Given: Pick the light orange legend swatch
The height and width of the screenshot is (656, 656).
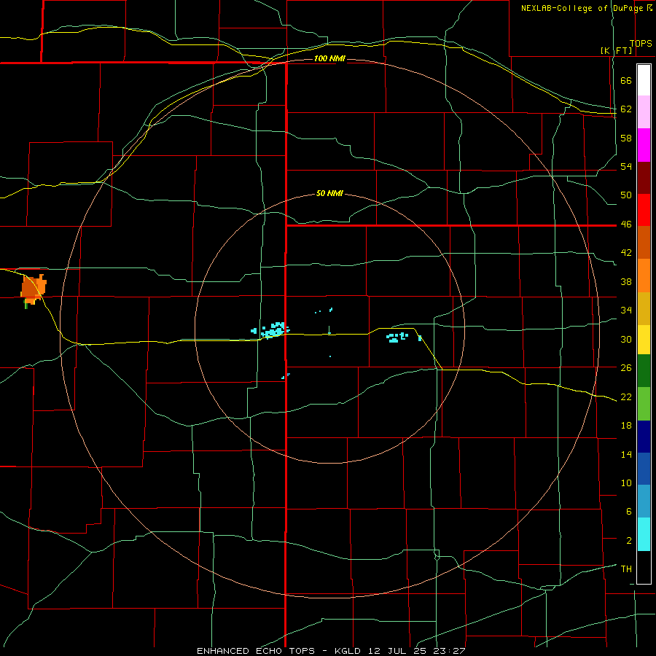Looking at the screenshot, I should point(644,276).
